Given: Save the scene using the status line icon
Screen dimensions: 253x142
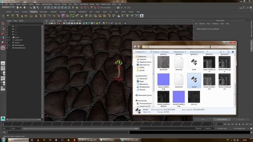Looking at the screenshot, I should click(25, 7).
